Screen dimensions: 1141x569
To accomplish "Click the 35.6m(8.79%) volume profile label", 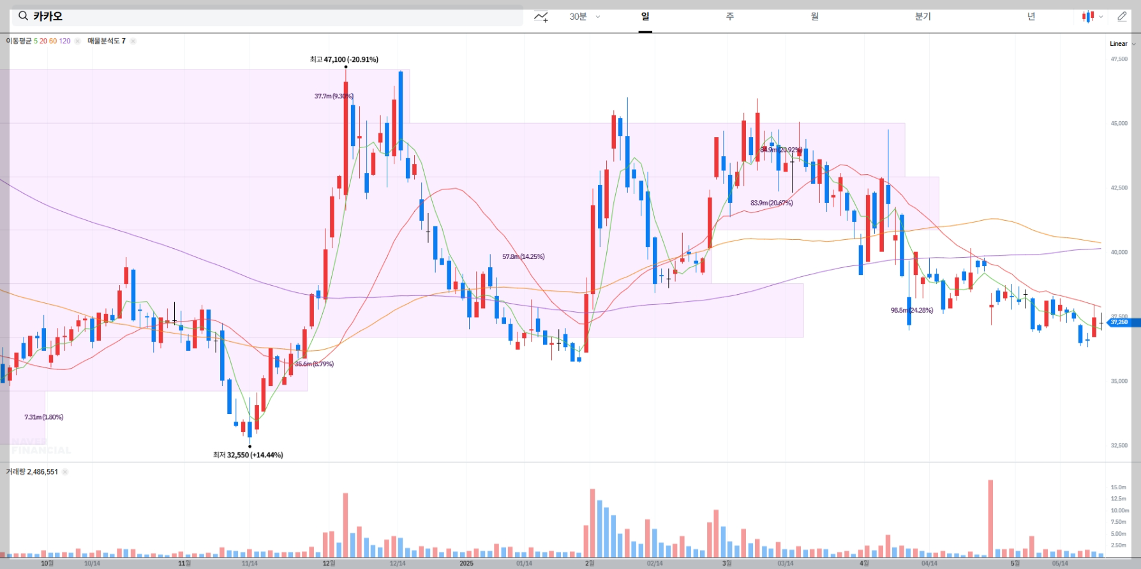I will (x=314, y=364).
